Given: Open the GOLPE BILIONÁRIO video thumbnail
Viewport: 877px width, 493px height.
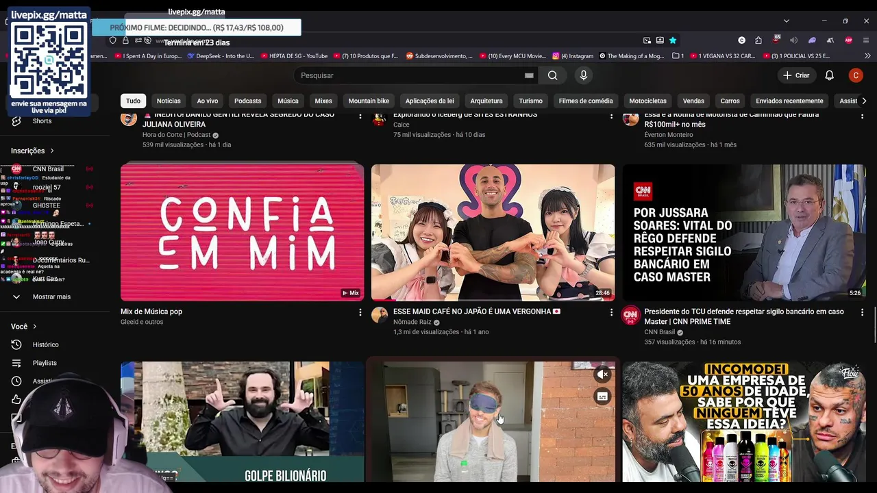Looking at the screenshot, I should (x=242, y=422).
